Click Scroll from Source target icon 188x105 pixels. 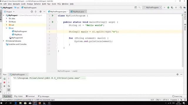click(x=32, y=12)
